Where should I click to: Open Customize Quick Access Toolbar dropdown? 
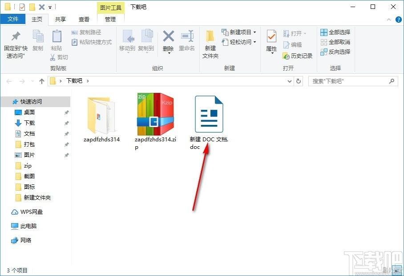click(50, 8)
